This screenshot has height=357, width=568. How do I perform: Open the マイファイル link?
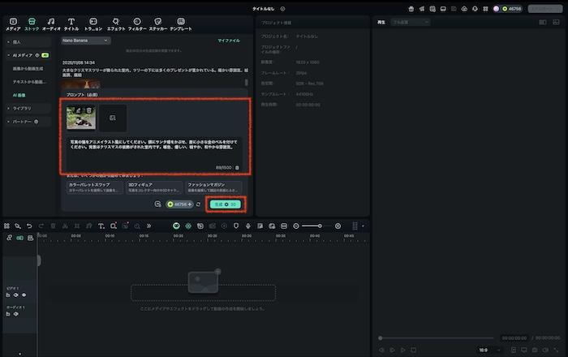[x=229, y=40]
